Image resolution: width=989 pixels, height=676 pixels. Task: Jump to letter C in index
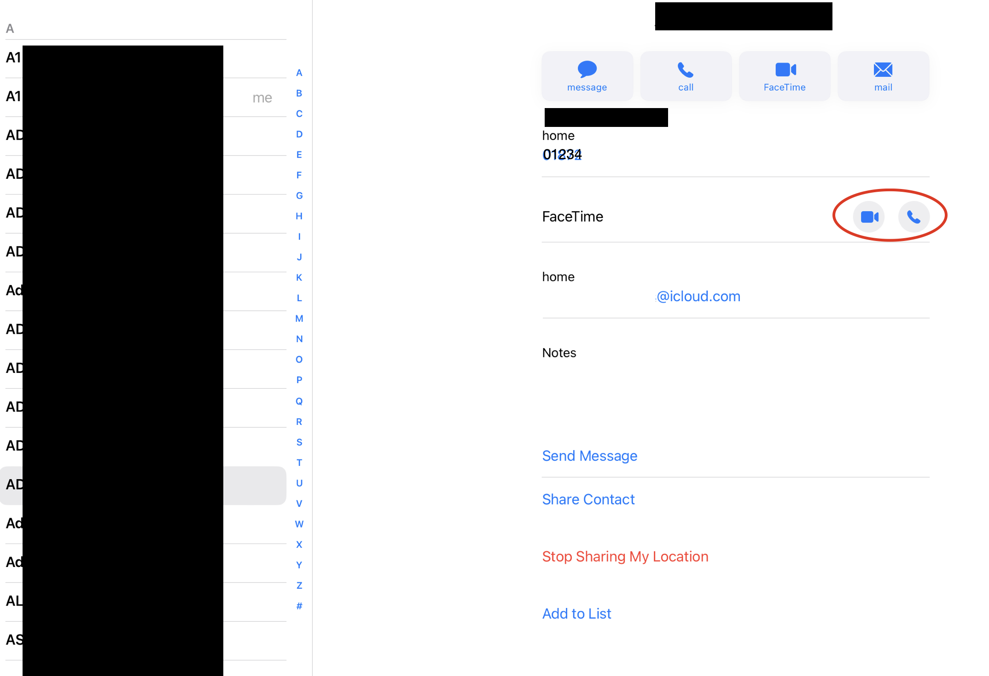pyautogui.click(x=299, y=114)
